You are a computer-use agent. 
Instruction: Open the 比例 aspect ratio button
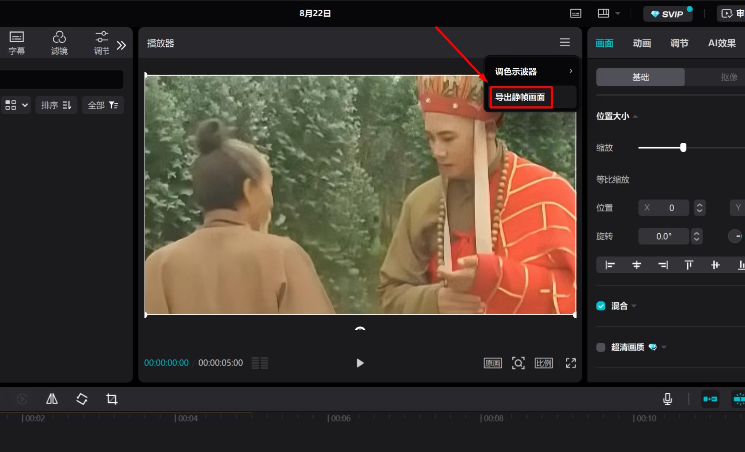[544, 363]
